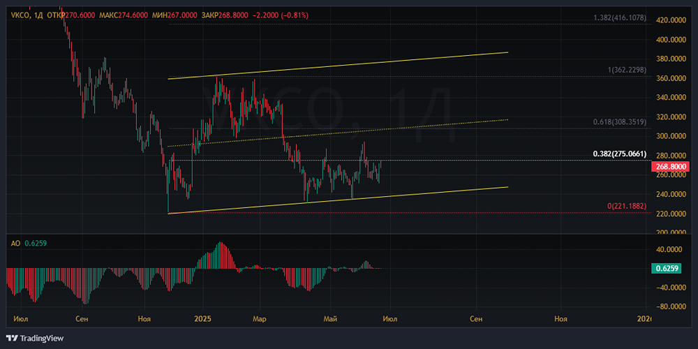Click 400.0000 on the price scale
The image size is (698, 349).
pos(670,40)
